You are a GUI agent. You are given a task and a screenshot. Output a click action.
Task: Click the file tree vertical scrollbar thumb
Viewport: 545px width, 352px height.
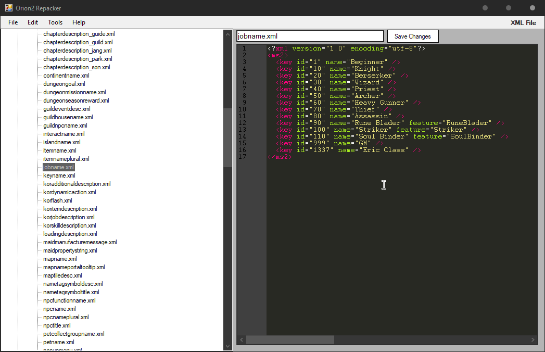tap(227, 138)
